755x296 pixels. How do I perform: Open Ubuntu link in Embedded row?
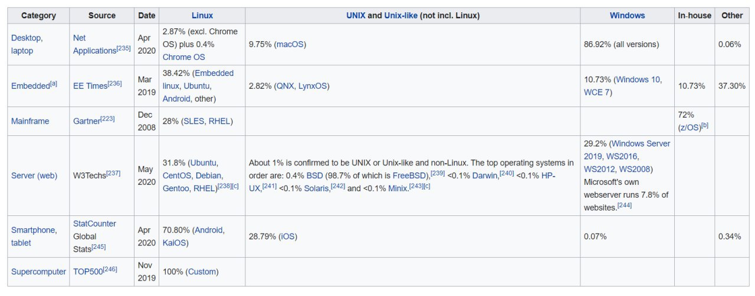tap(197, 86)
